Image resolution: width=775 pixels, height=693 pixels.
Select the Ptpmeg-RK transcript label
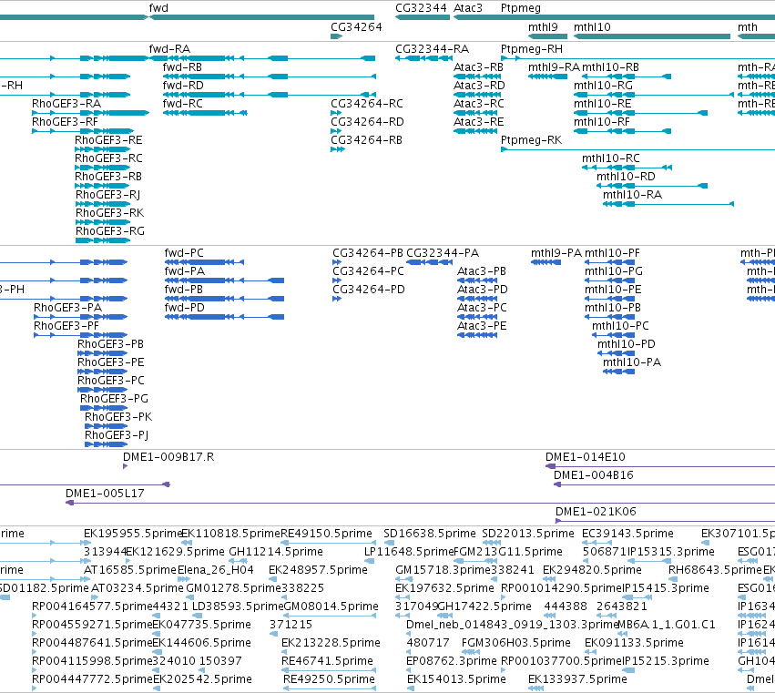pos(531,140)
